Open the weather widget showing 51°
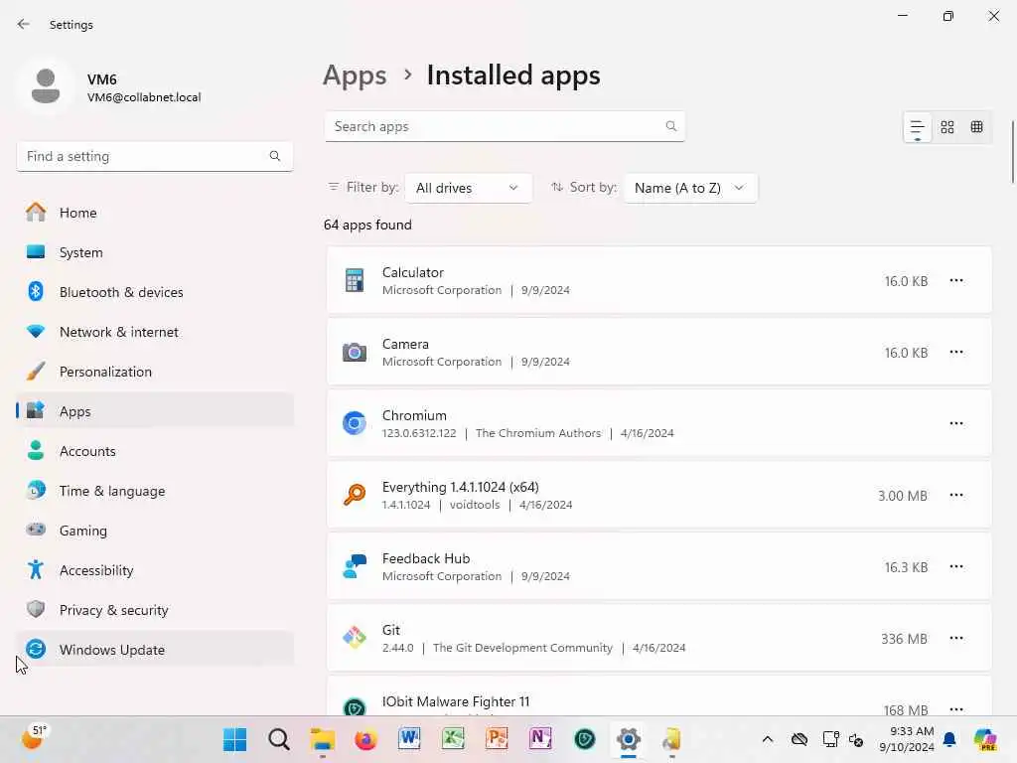1017x763 pixels. [34, 738]
